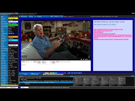Open the youtube.com/watch link in the article
Viewport: 135px width, 101px height.
click(105, 24)
